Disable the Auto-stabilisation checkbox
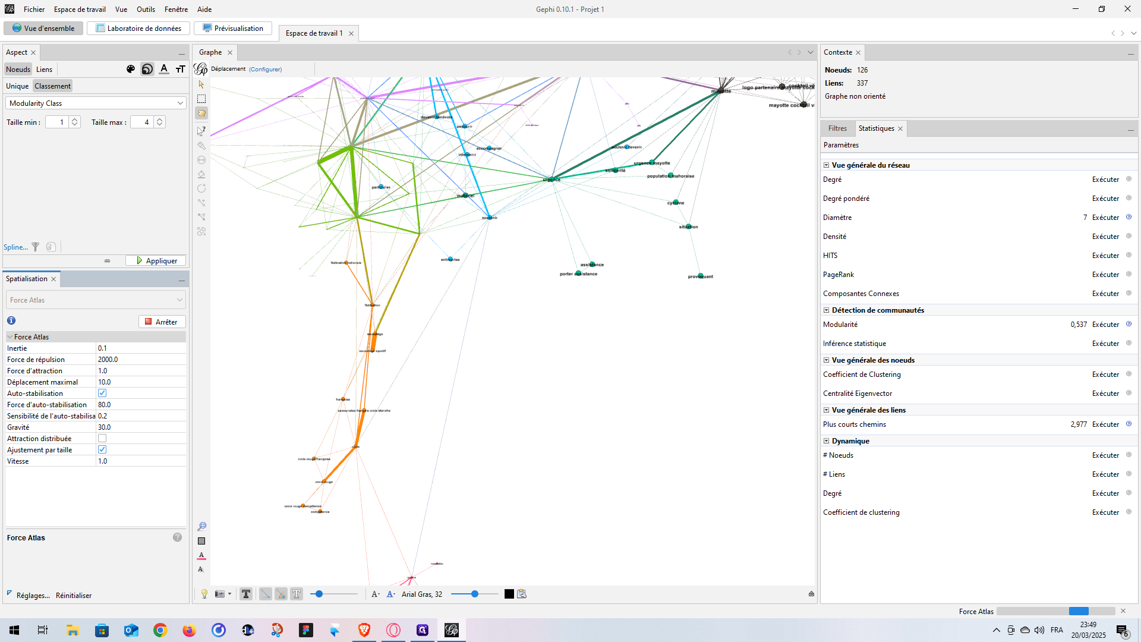Viewport: 1141px width, 642px height. (x=102, y=393)
